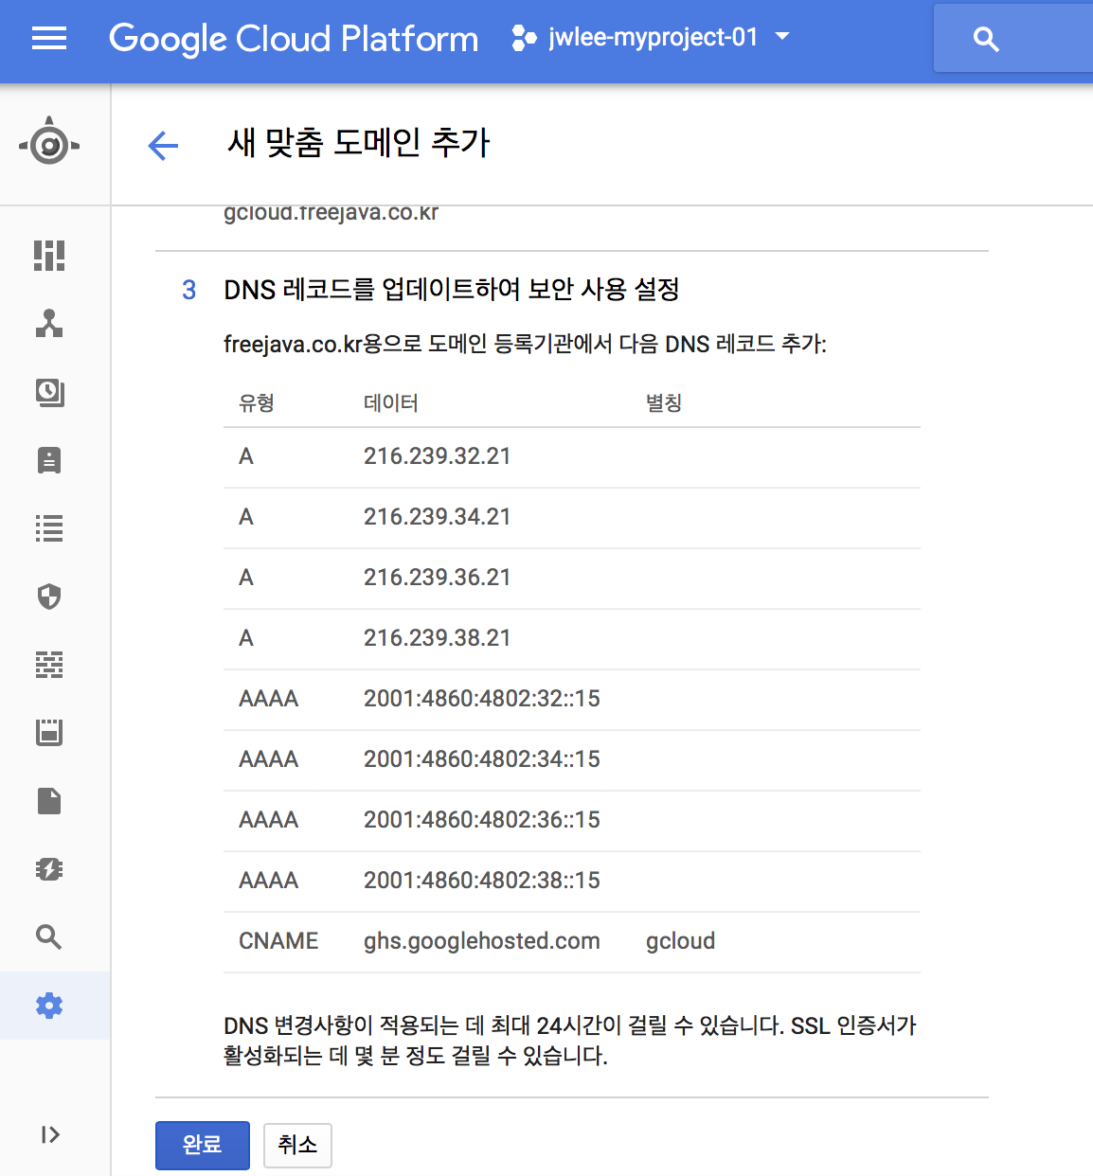Open the Firewall rules brick icon

point(49,665)
